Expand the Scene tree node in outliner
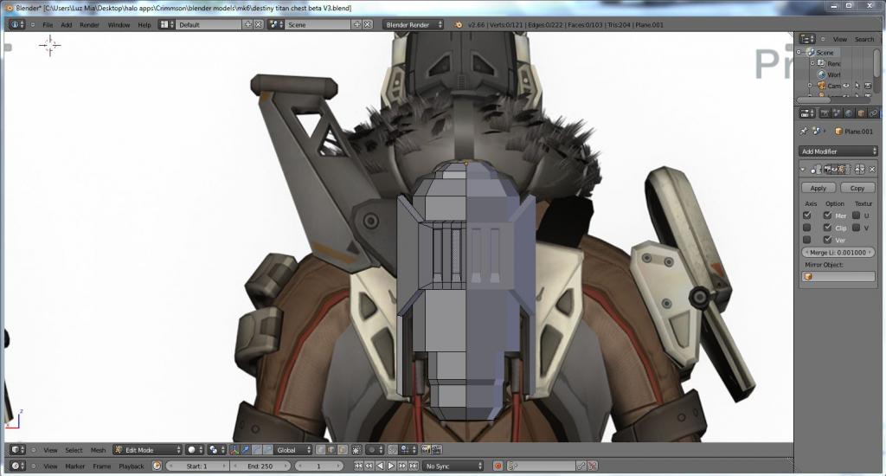 pyautogui.click(x=799, y=52)
